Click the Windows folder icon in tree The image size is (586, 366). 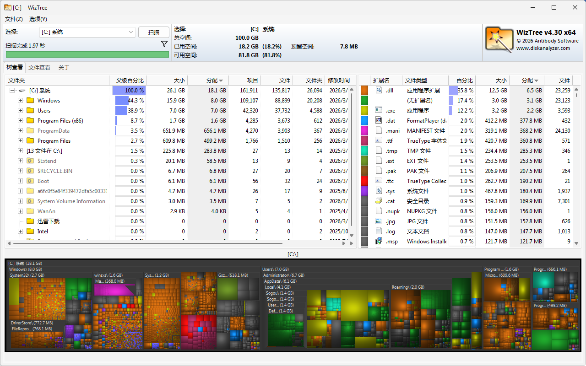31,101
